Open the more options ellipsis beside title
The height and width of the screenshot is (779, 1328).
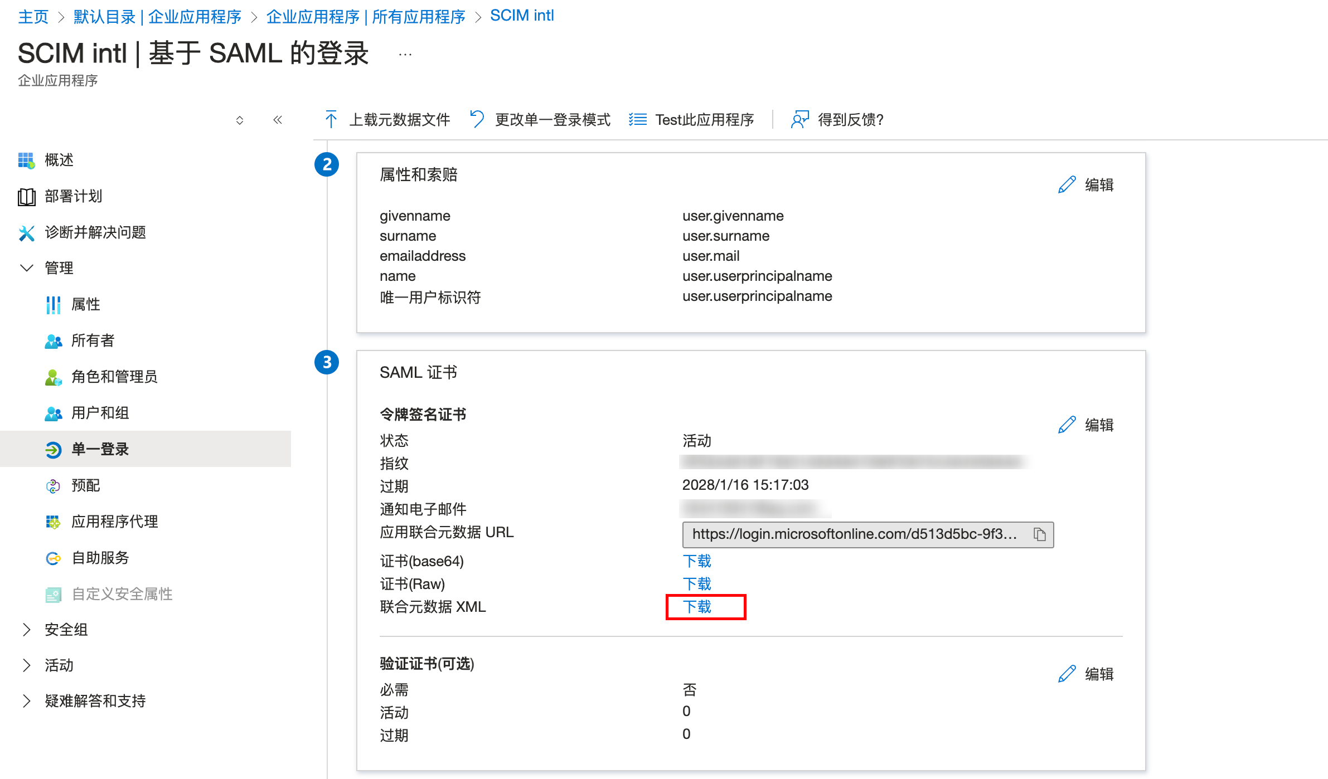405,55
